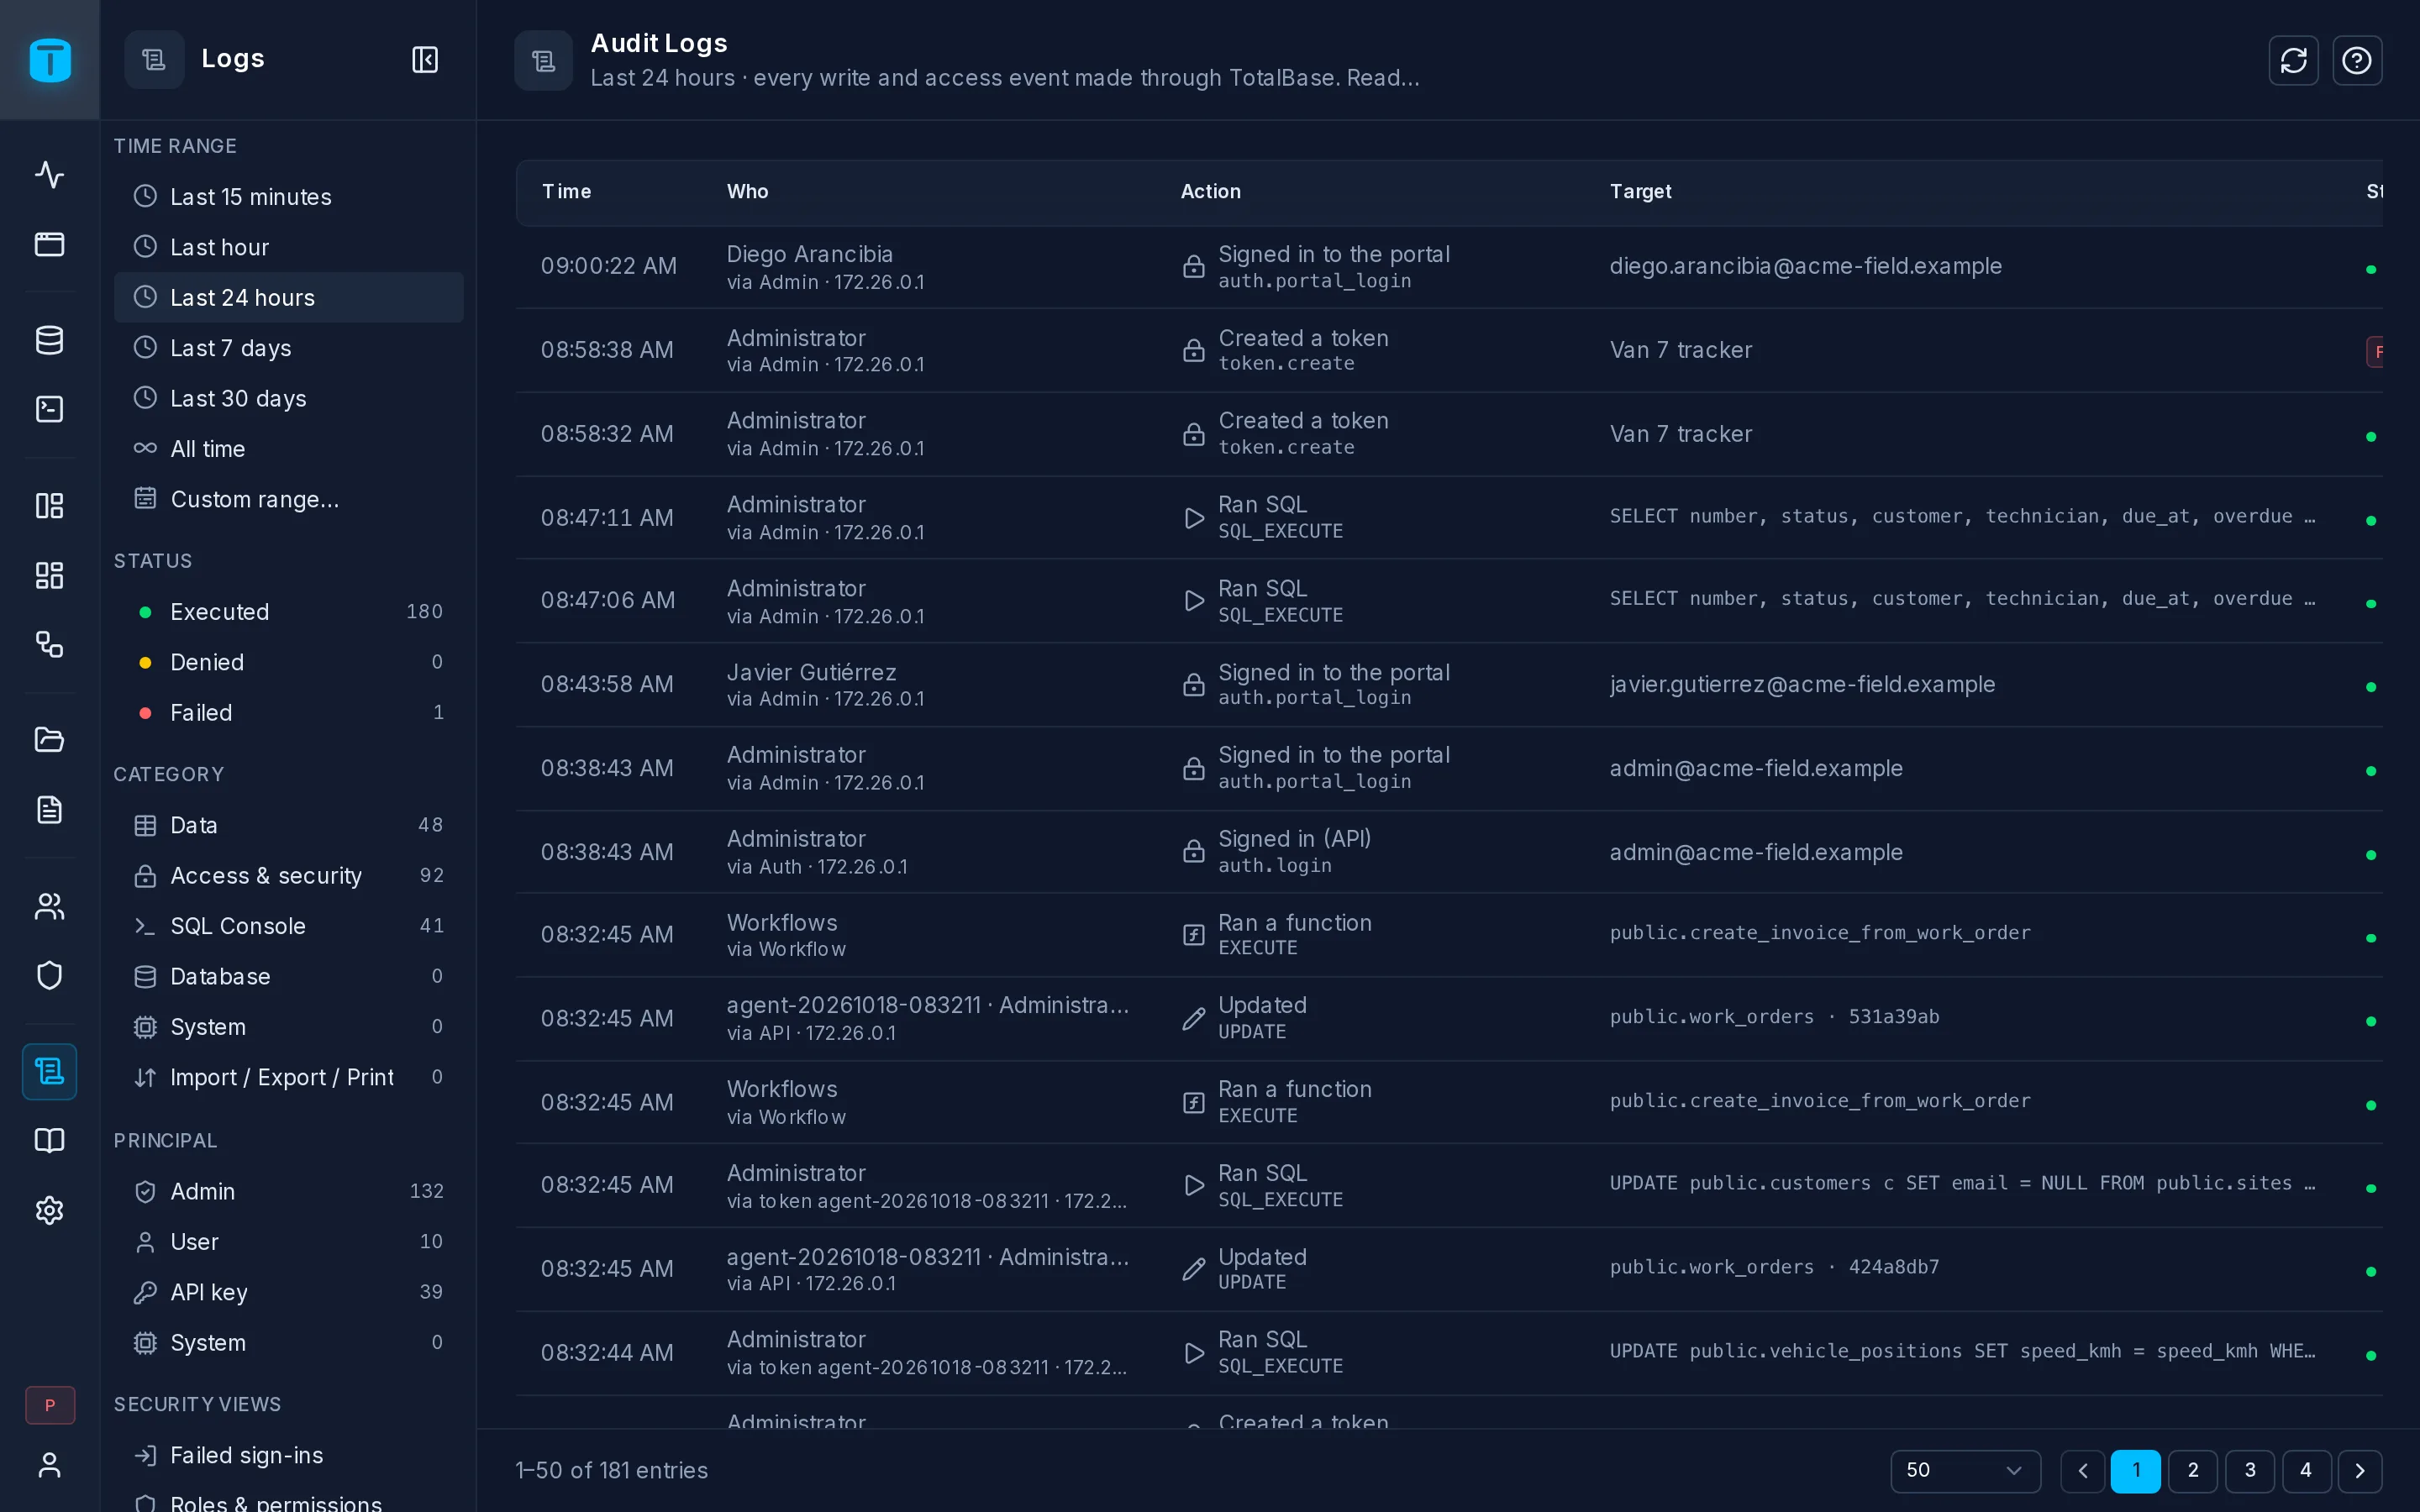The width and height of the screenshot is (2420, 1512).
Task: Select Last 24 hours range
Action: pos(288,297)
